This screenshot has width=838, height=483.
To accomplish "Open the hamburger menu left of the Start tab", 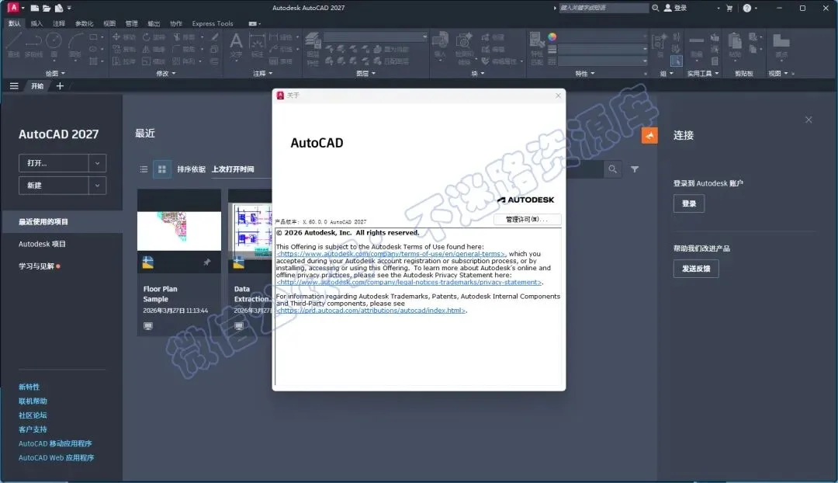I will 14,86.
